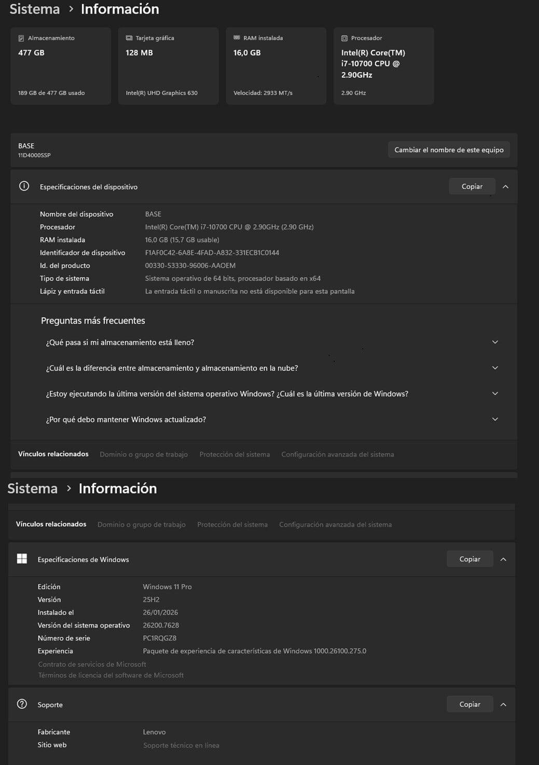Click the question mark icon beside Soporte
The width and height of the screenshot is (539, 765).
tap(22, 704)
